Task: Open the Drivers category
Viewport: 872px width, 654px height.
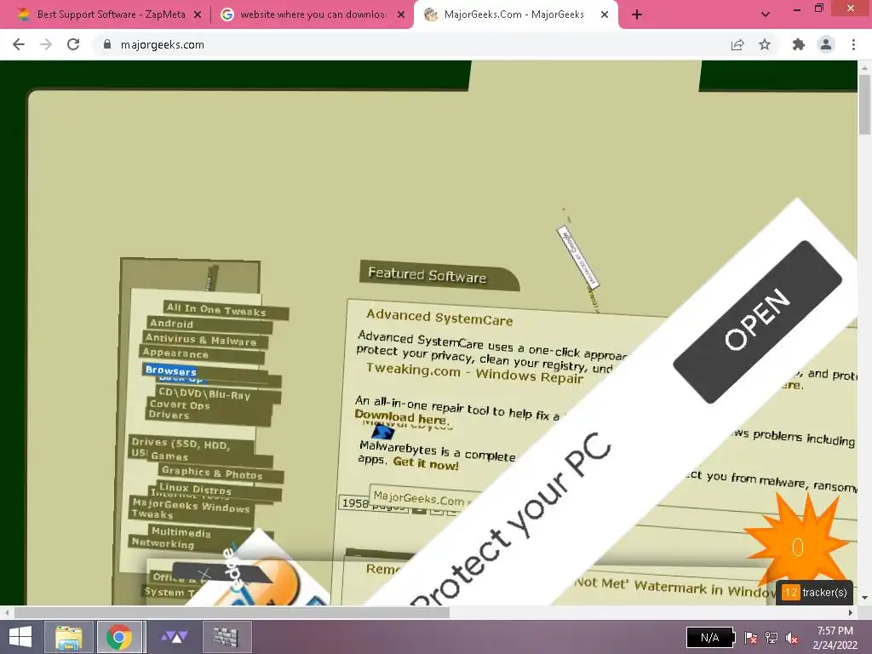Action: pyautogui.click(x=169, y=415)
